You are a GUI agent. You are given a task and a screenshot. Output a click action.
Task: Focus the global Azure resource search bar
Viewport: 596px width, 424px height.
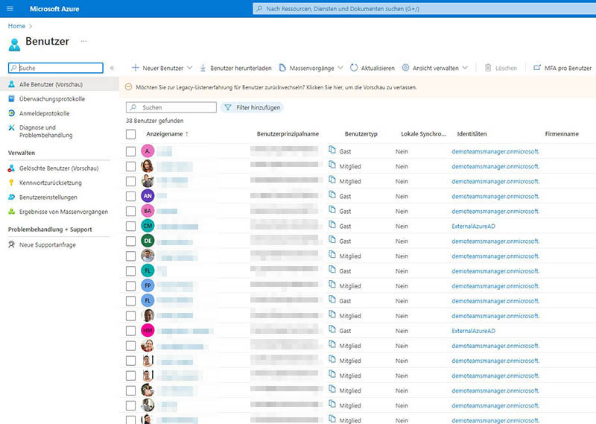coord(424,9)
